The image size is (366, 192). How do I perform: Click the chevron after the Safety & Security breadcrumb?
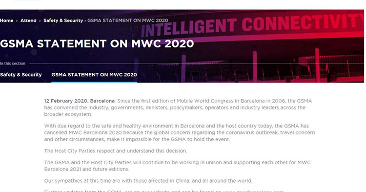(85, 21)
